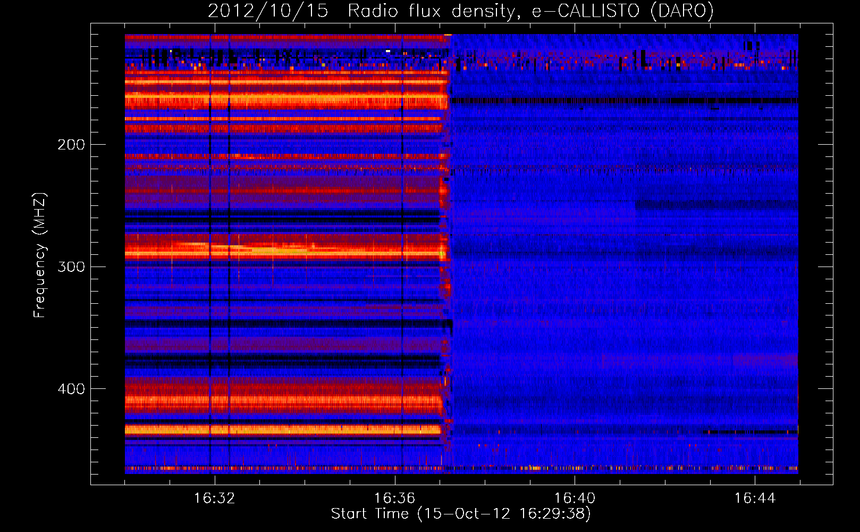This screenshot has height=532, width=860.
Task: Click the 300 frequency tick label
Action: 71,267
